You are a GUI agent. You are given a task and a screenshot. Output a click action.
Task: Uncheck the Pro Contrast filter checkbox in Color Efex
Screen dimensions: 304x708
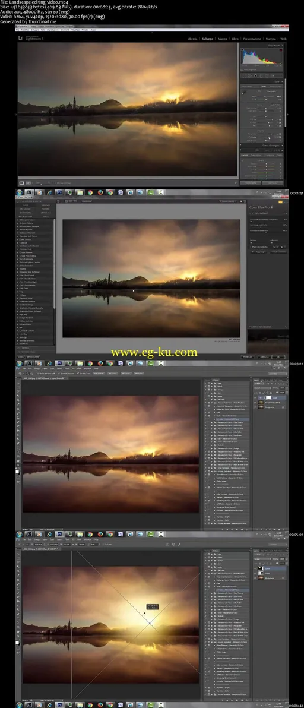tap(252, 213)
